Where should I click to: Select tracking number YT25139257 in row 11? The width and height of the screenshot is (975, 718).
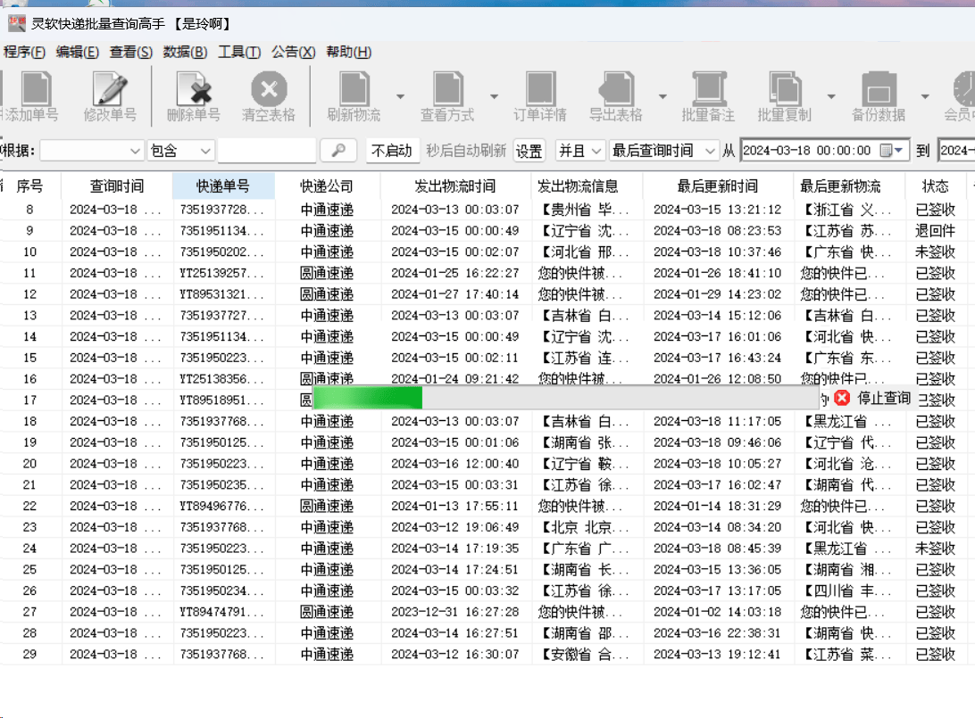click(222, 273)
